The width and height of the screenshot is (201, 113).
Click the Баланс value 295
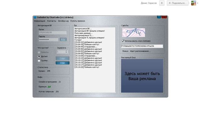[x=48, y=71]
